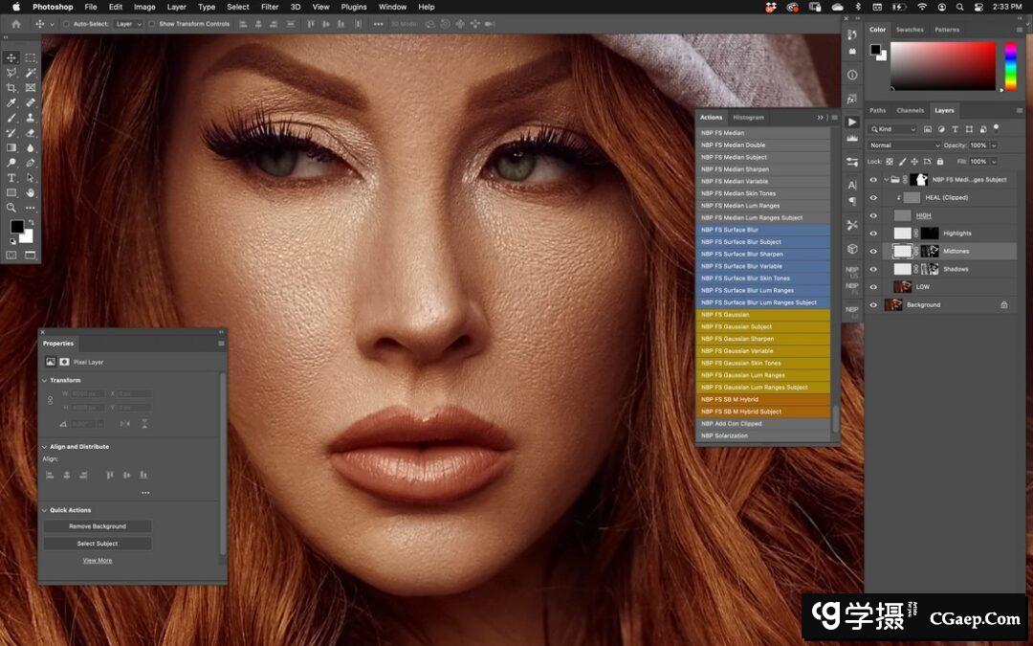Select the Zoom tool in toolbar
Screen dimensions: 1033x646
[11, 208]
